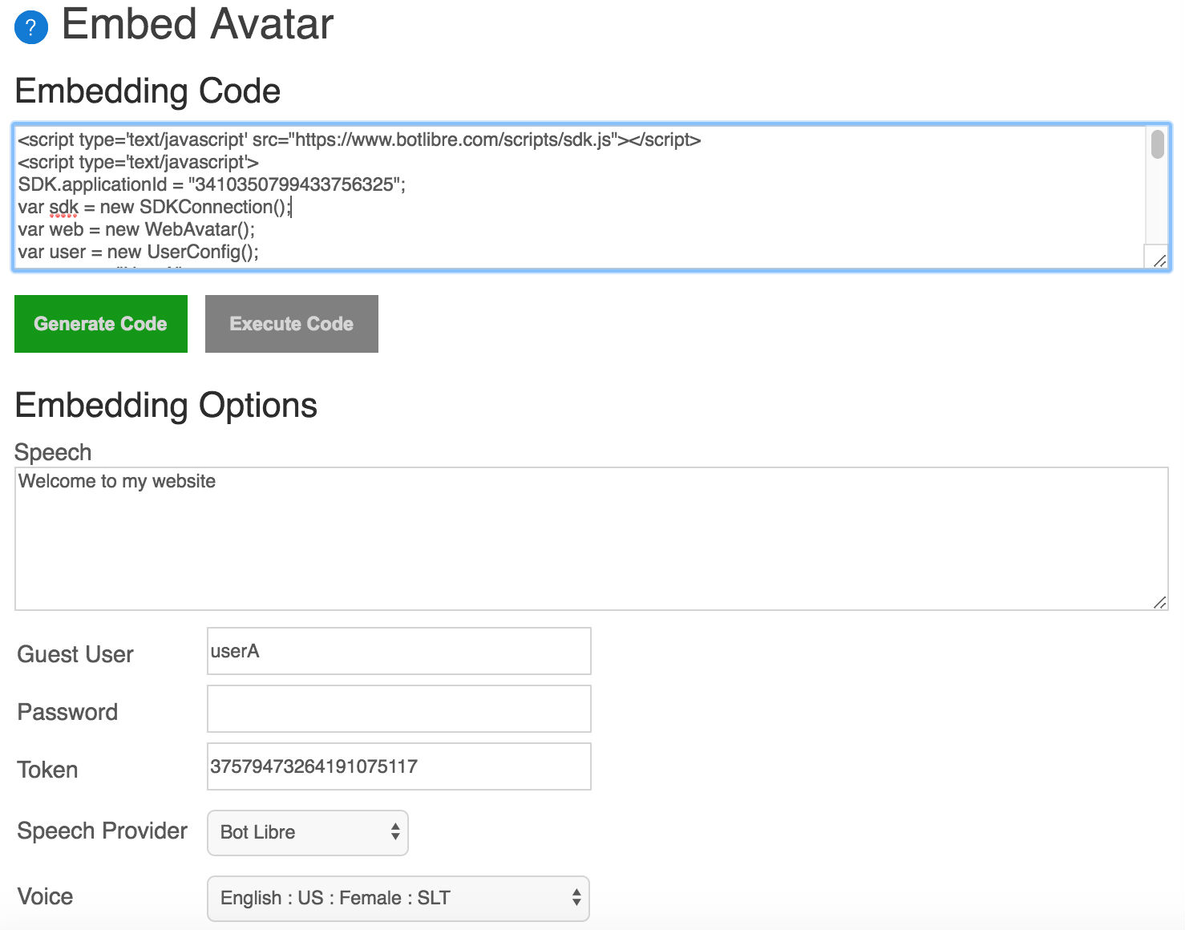Click the Token input field
The width and height of the screenshot is (1185, 930).
tap(399, 766)
